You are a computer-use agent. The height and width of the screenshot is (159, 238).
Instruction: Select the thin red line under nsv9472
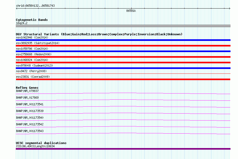pyautogui.click(x=123, y=74)
